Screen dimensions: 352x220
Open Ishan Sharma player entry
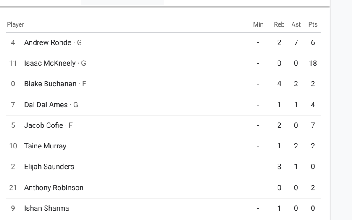click(x=46, y=208)
